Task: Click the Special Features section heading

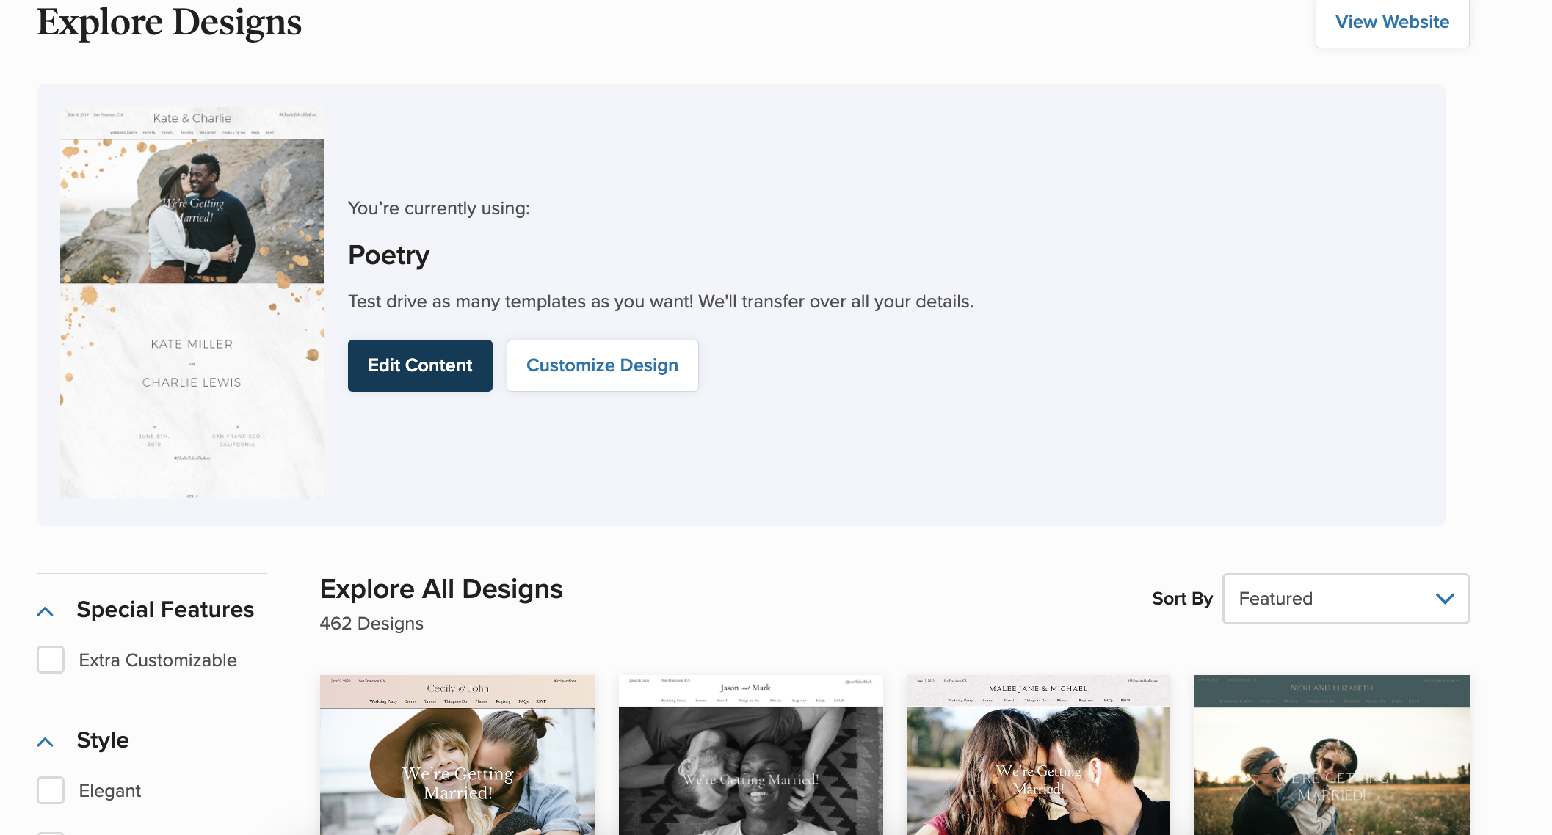Action: point(165,610)
